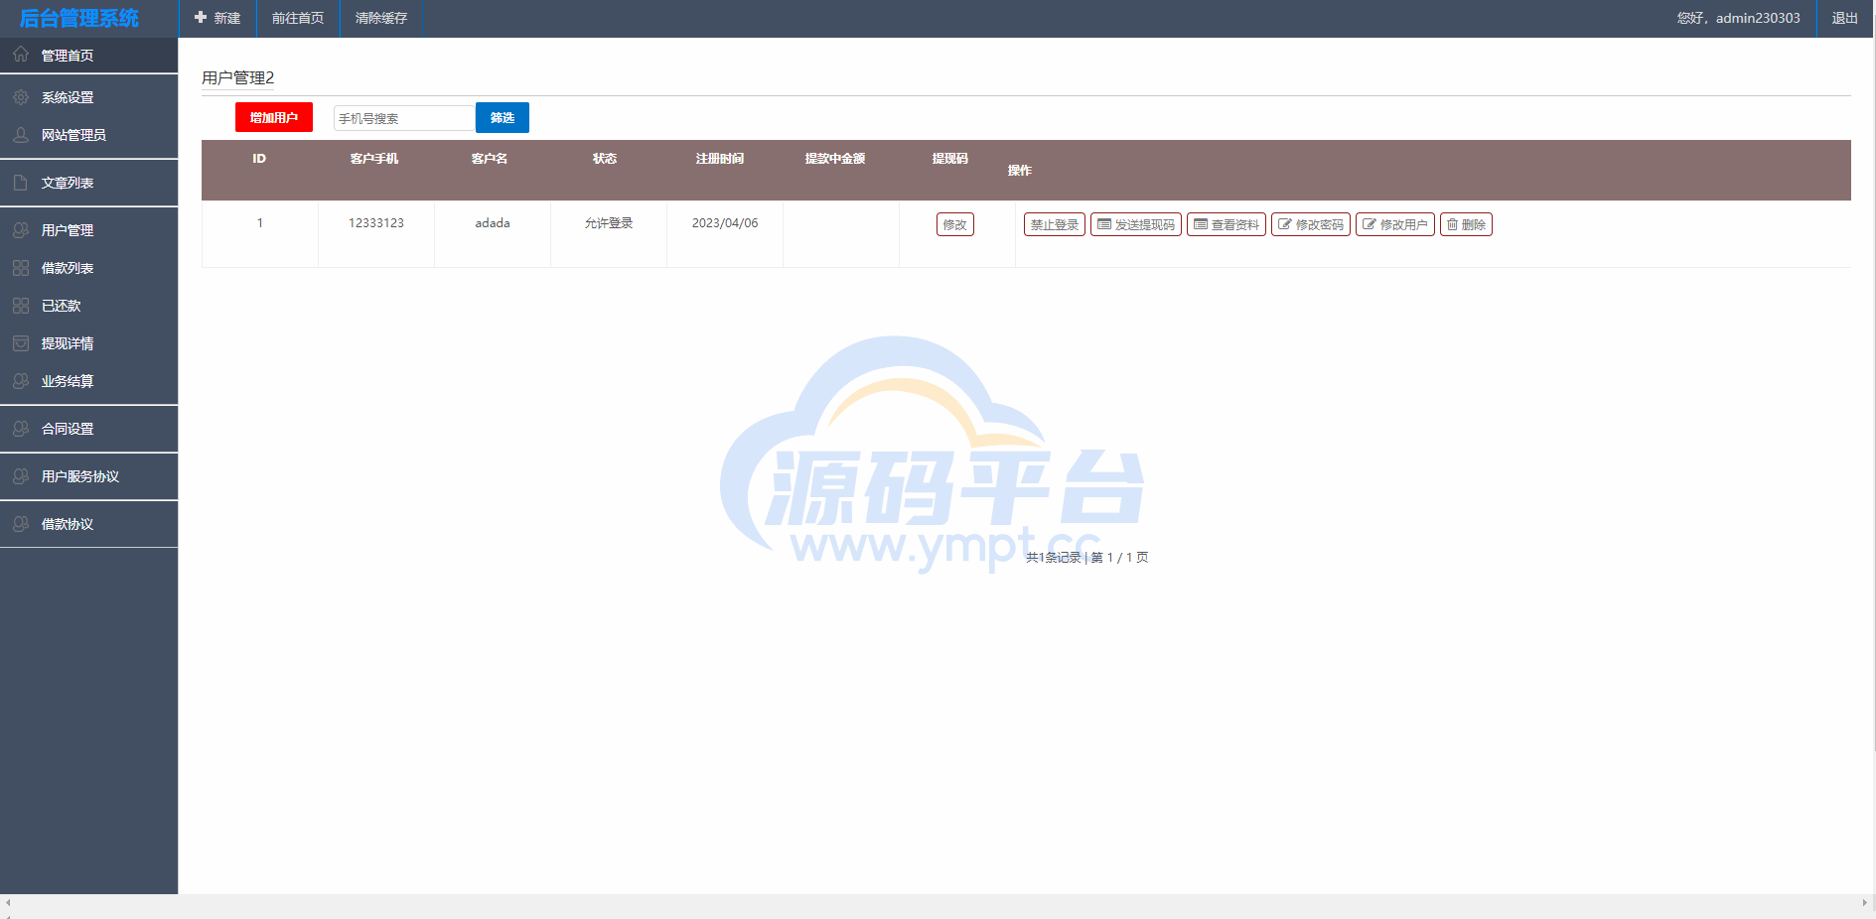Click the icon beside 借款协议
The width and height of the screenshot is (1876, 919).
21,524
